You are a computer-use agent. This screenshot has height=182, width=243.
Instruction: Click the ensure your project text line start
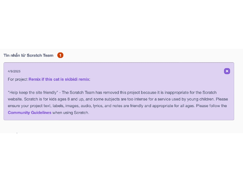(29, 106)
